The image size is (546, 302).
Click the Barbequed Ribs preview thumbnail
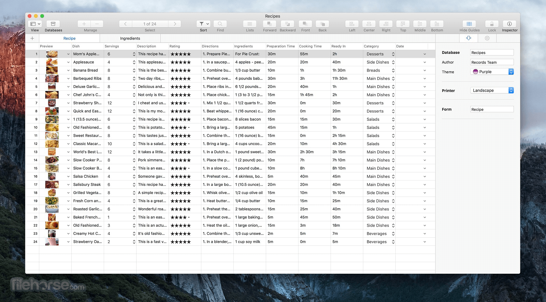click(52, 78)
